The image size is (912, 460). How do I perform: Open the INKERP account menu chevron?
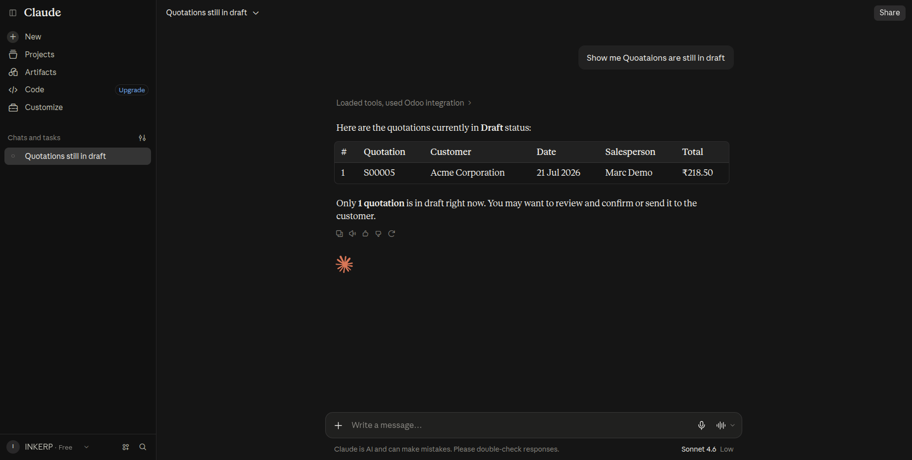point(86,447)
